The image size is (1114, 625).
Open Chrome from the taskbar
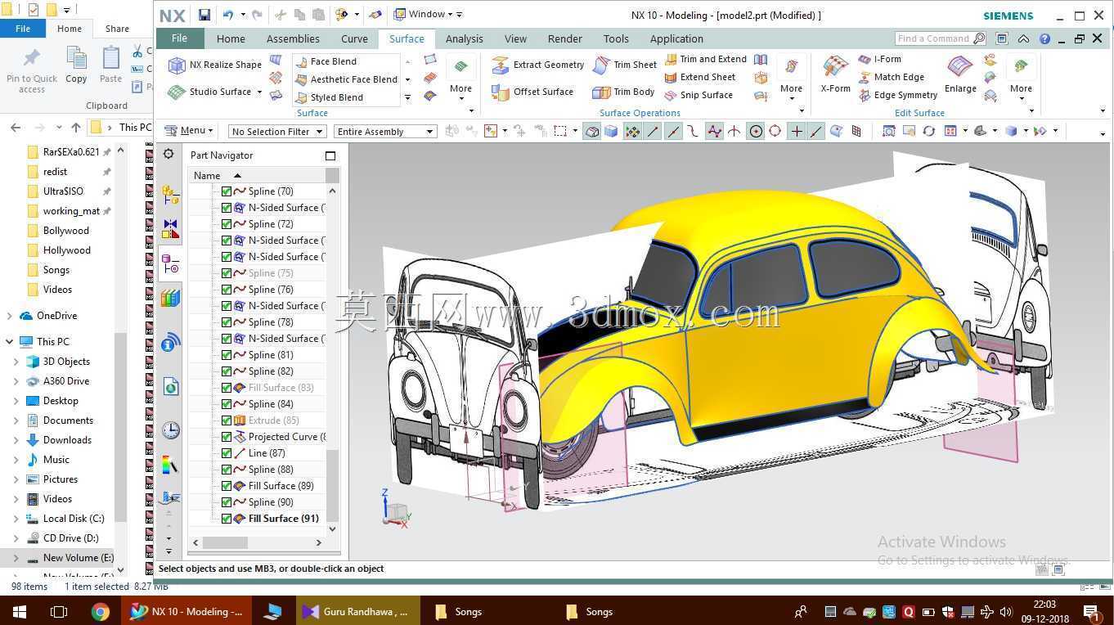click(100, 611)
